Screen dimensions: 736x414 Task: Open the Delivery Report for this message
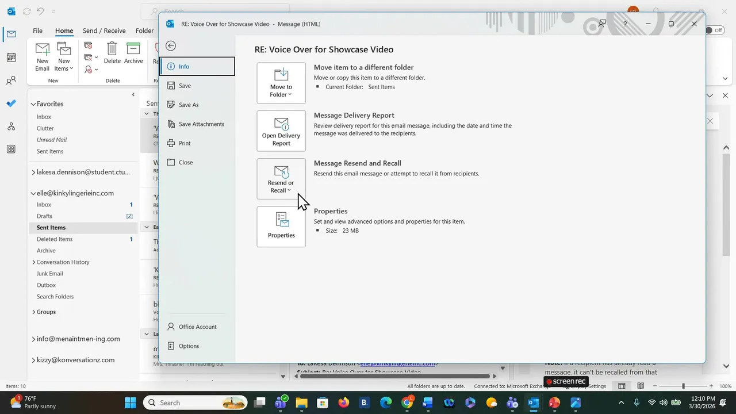(x=281, y=131)
